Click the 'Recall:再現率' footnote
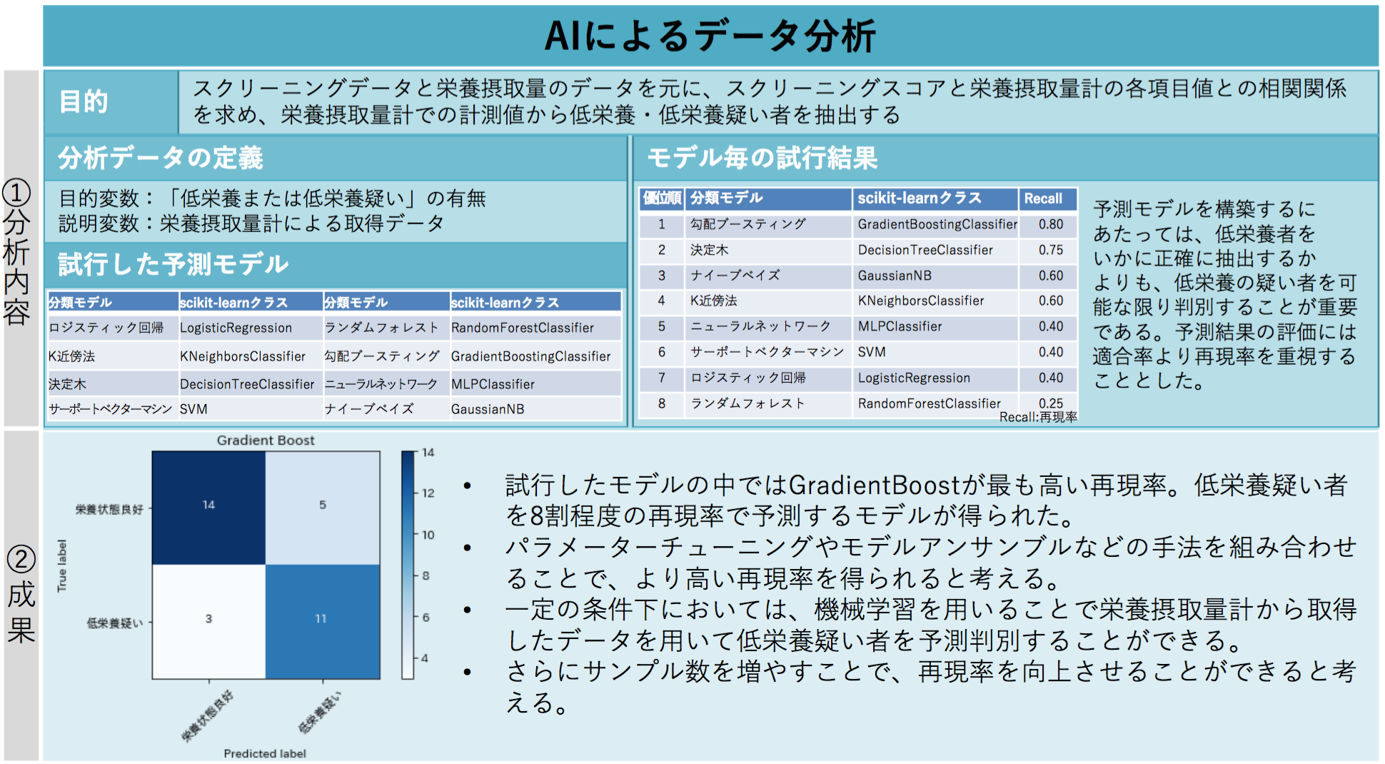This screenshot has width=1385, height=764. [1038, 417]
